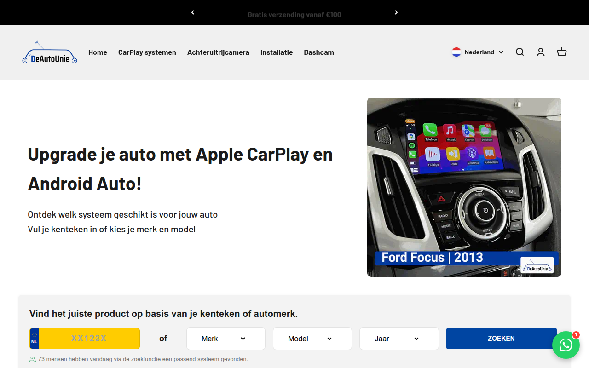This screenshot has width=589, height=368.
Task: Open the search icon in the header
Action: (x=520, y=52)
